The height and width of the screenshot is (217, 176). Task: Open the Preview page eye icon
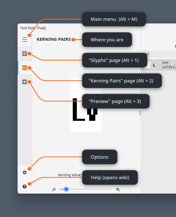click(x=25, y=82)
